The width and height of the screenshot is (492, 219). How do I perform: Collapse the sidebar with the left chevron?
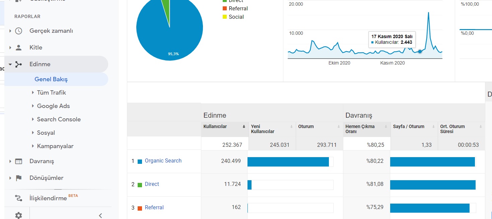pos(100,216)
